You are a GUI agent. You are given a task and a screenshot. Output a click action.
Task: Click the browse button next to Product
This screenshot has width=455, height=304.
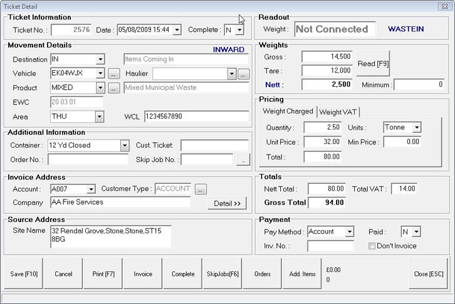(x=113, y=88)
